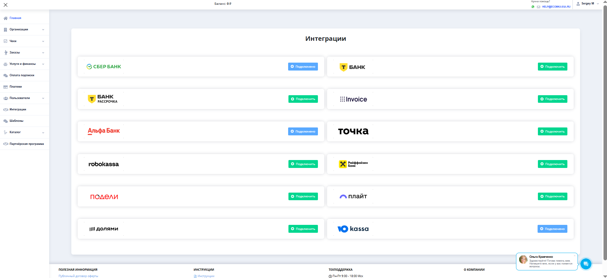Expand the Заказы chevron

43,53
